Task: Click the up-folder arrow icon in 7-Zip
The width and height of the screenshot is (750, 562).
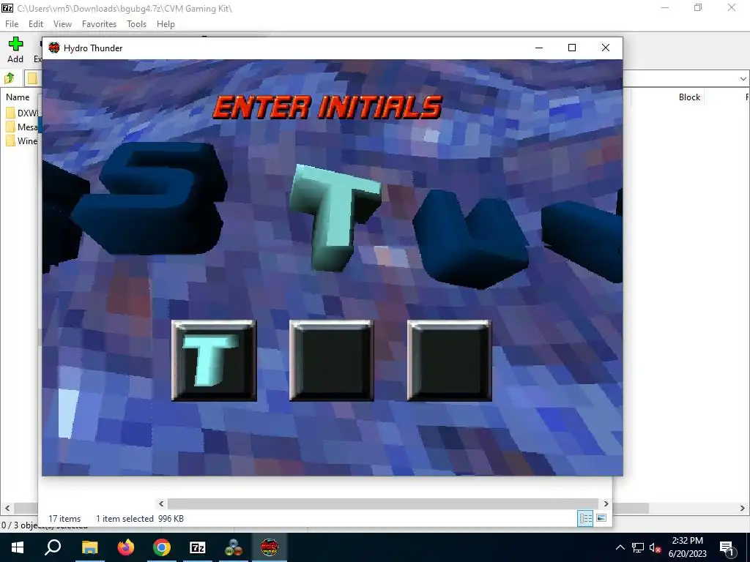Action: pyautogui.click(x=9, y=78)
